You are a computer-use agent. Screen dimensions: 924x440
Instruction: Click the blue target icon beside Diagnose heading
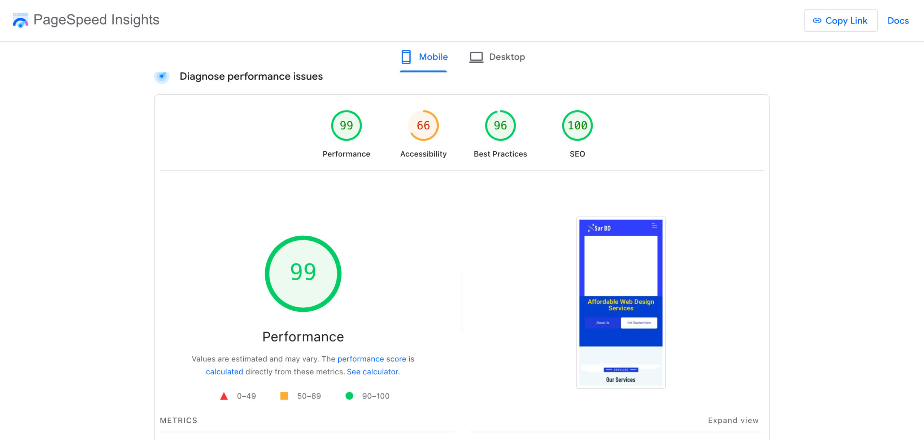pos(162,76)
